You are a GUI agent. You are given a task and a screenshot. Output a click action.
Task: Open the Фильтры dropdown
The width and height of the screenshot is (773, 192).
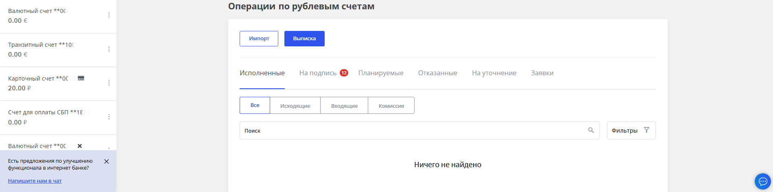point(631,131)
